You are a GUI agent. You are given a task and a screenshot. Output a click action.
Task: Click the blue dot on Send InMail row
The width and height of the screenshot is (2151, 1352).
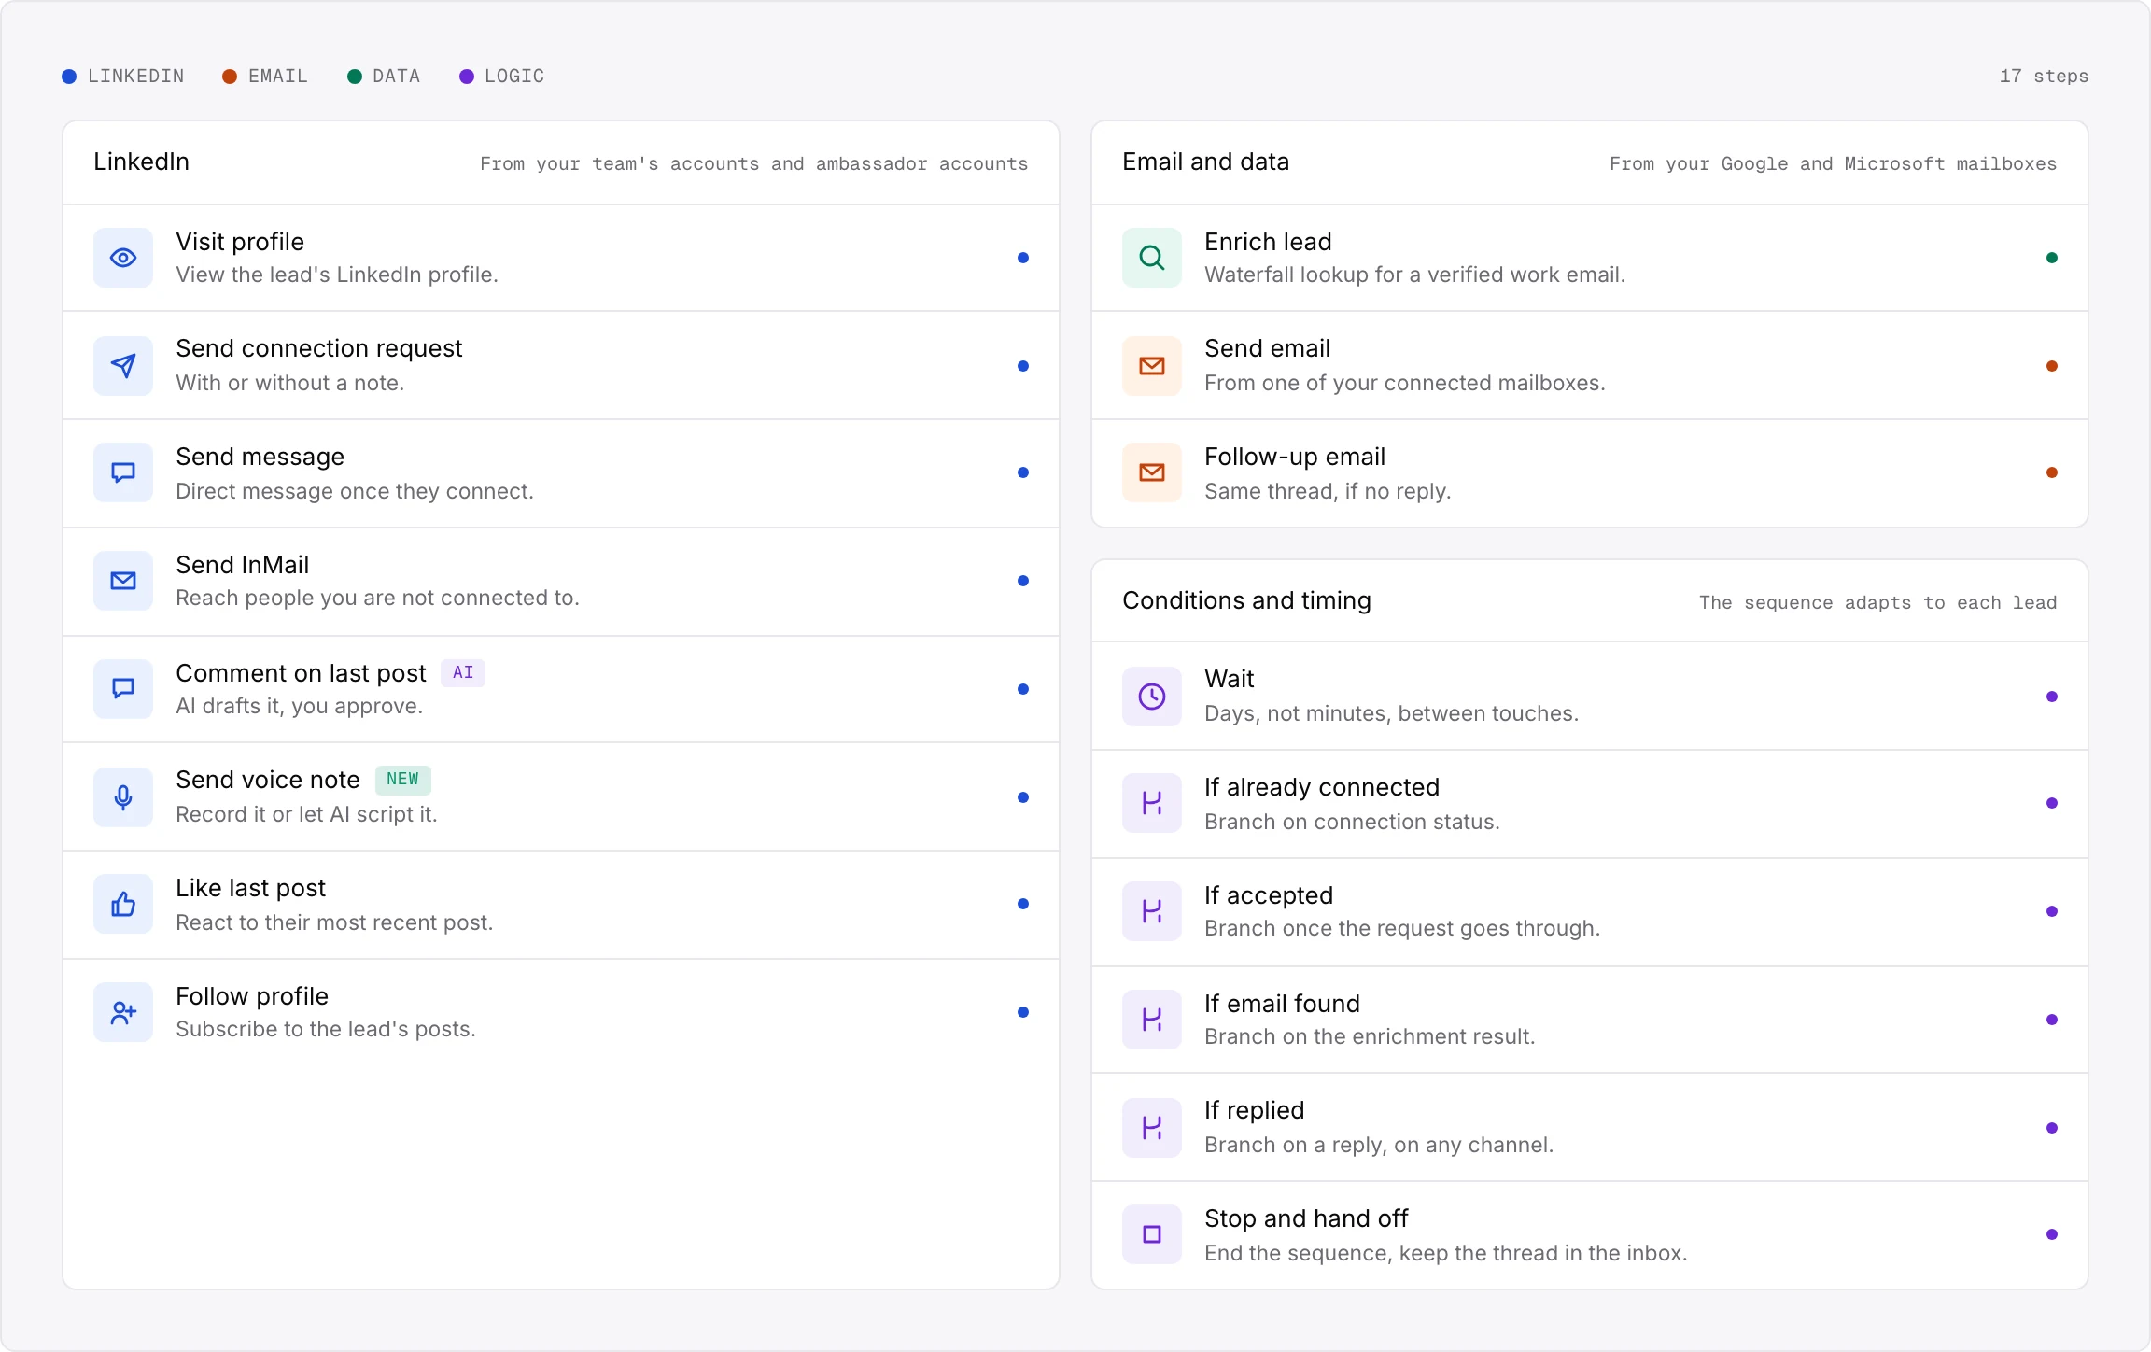coord(1023,581)
